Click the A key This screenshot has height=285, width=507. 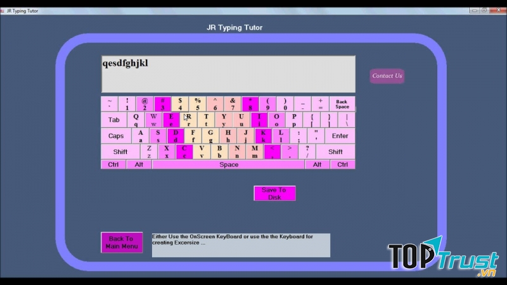[140, 136]
